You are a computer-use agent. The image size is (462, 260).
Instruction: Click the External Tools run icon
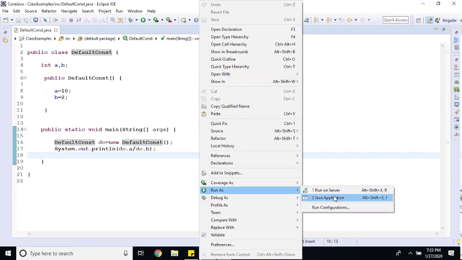(169, 20)
